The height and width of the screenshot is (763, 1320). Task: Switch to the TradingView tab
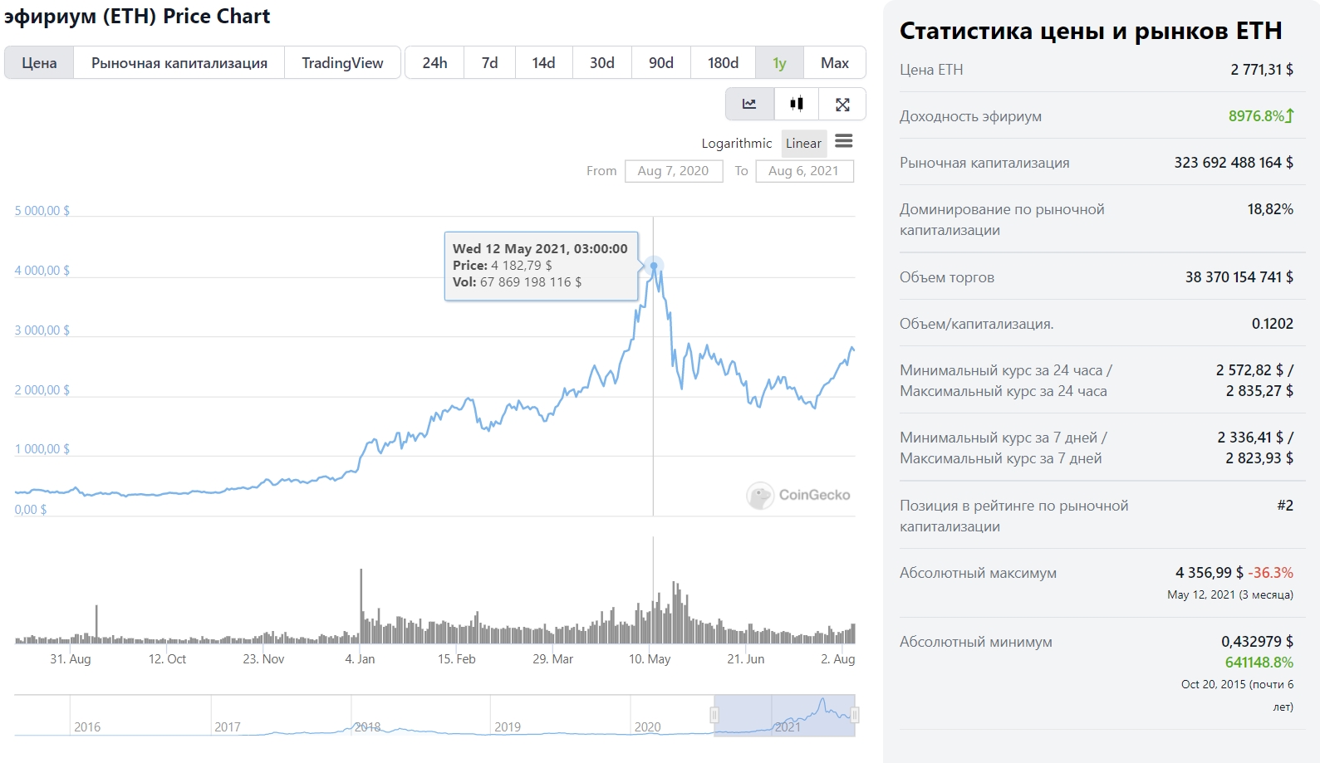coord(342,63)
